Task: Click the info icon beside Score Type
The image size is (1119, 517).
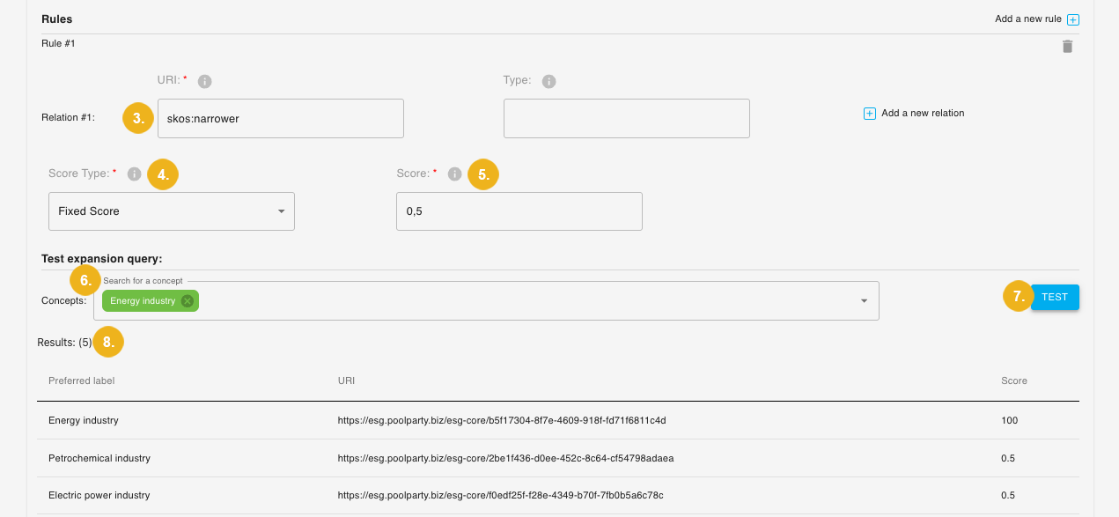Action: (x=134, y=174)
